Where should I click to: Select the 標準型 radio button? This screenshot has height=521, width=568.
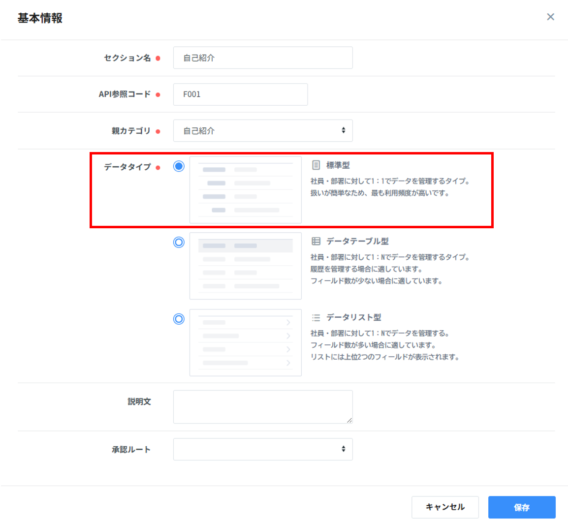(179, 166)
